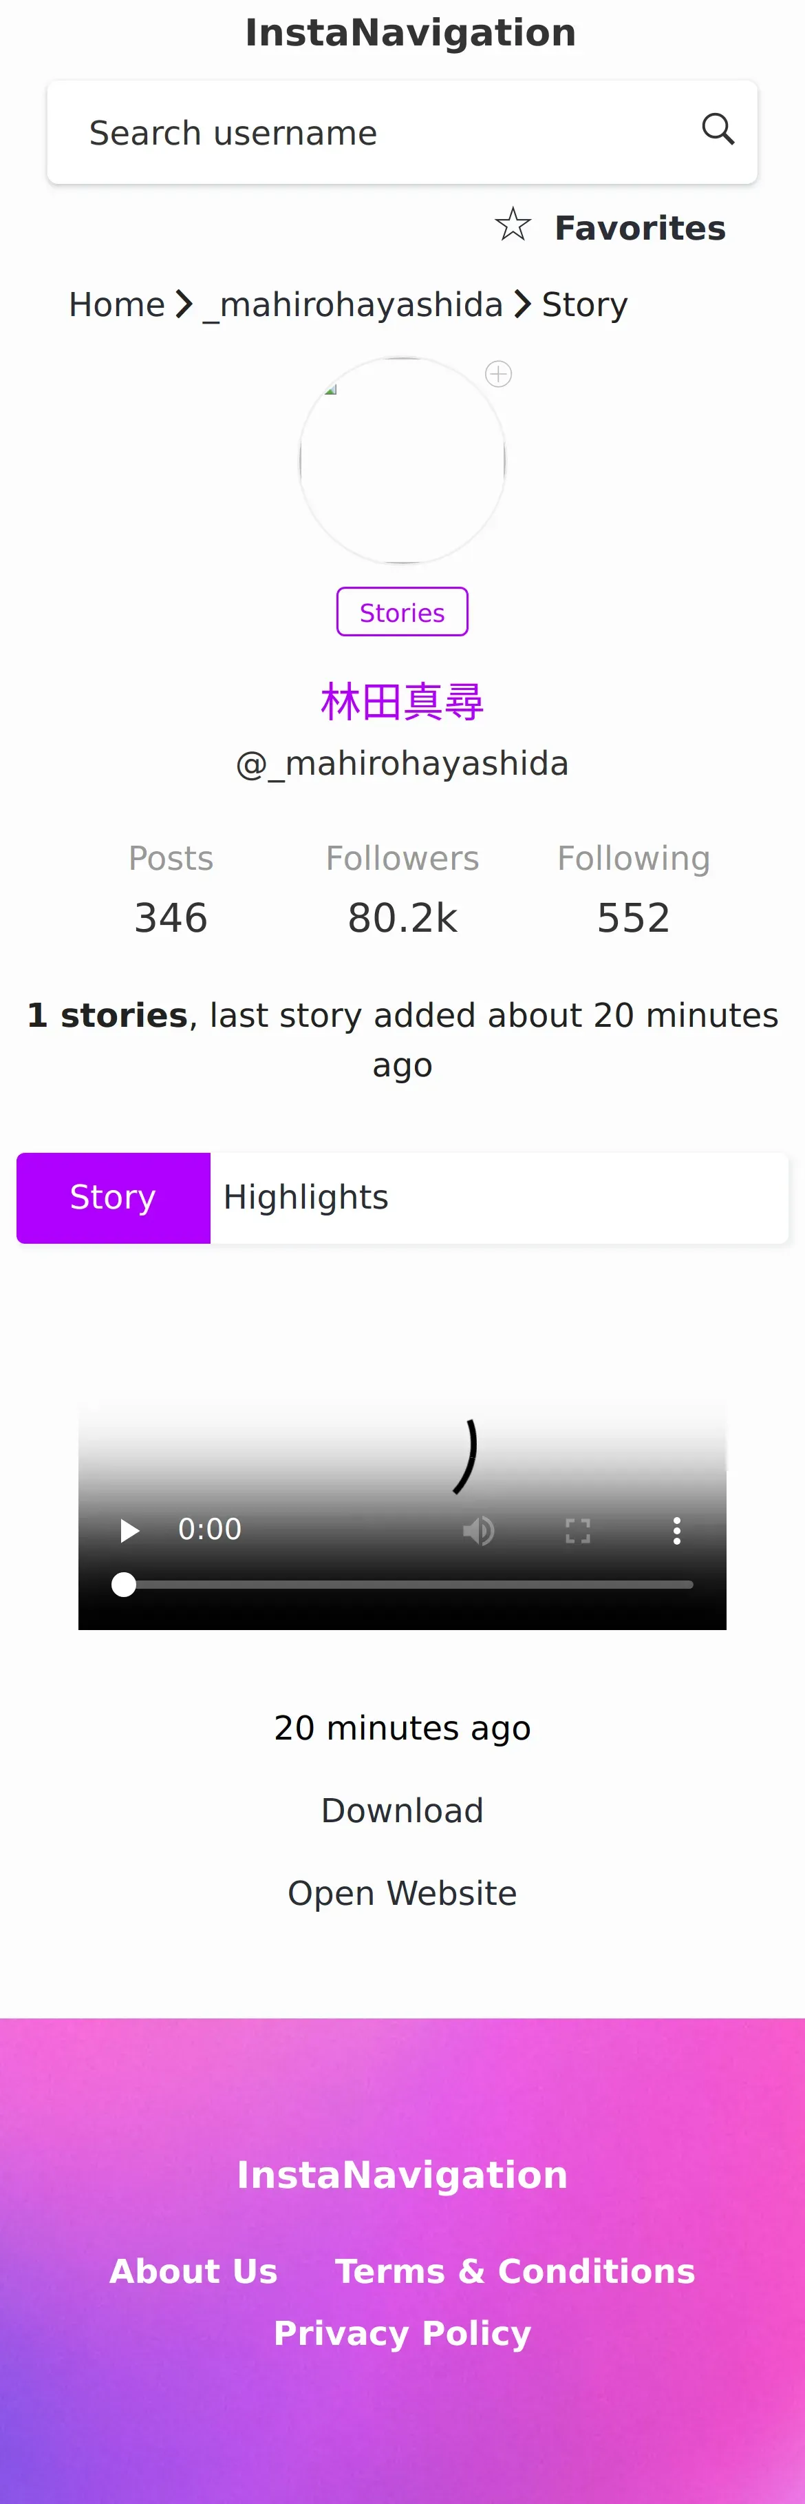
Task: Play the story video
Action: click(129, 1531)
